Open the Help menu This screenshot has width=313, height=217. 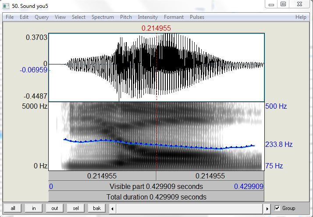(301, 17)
